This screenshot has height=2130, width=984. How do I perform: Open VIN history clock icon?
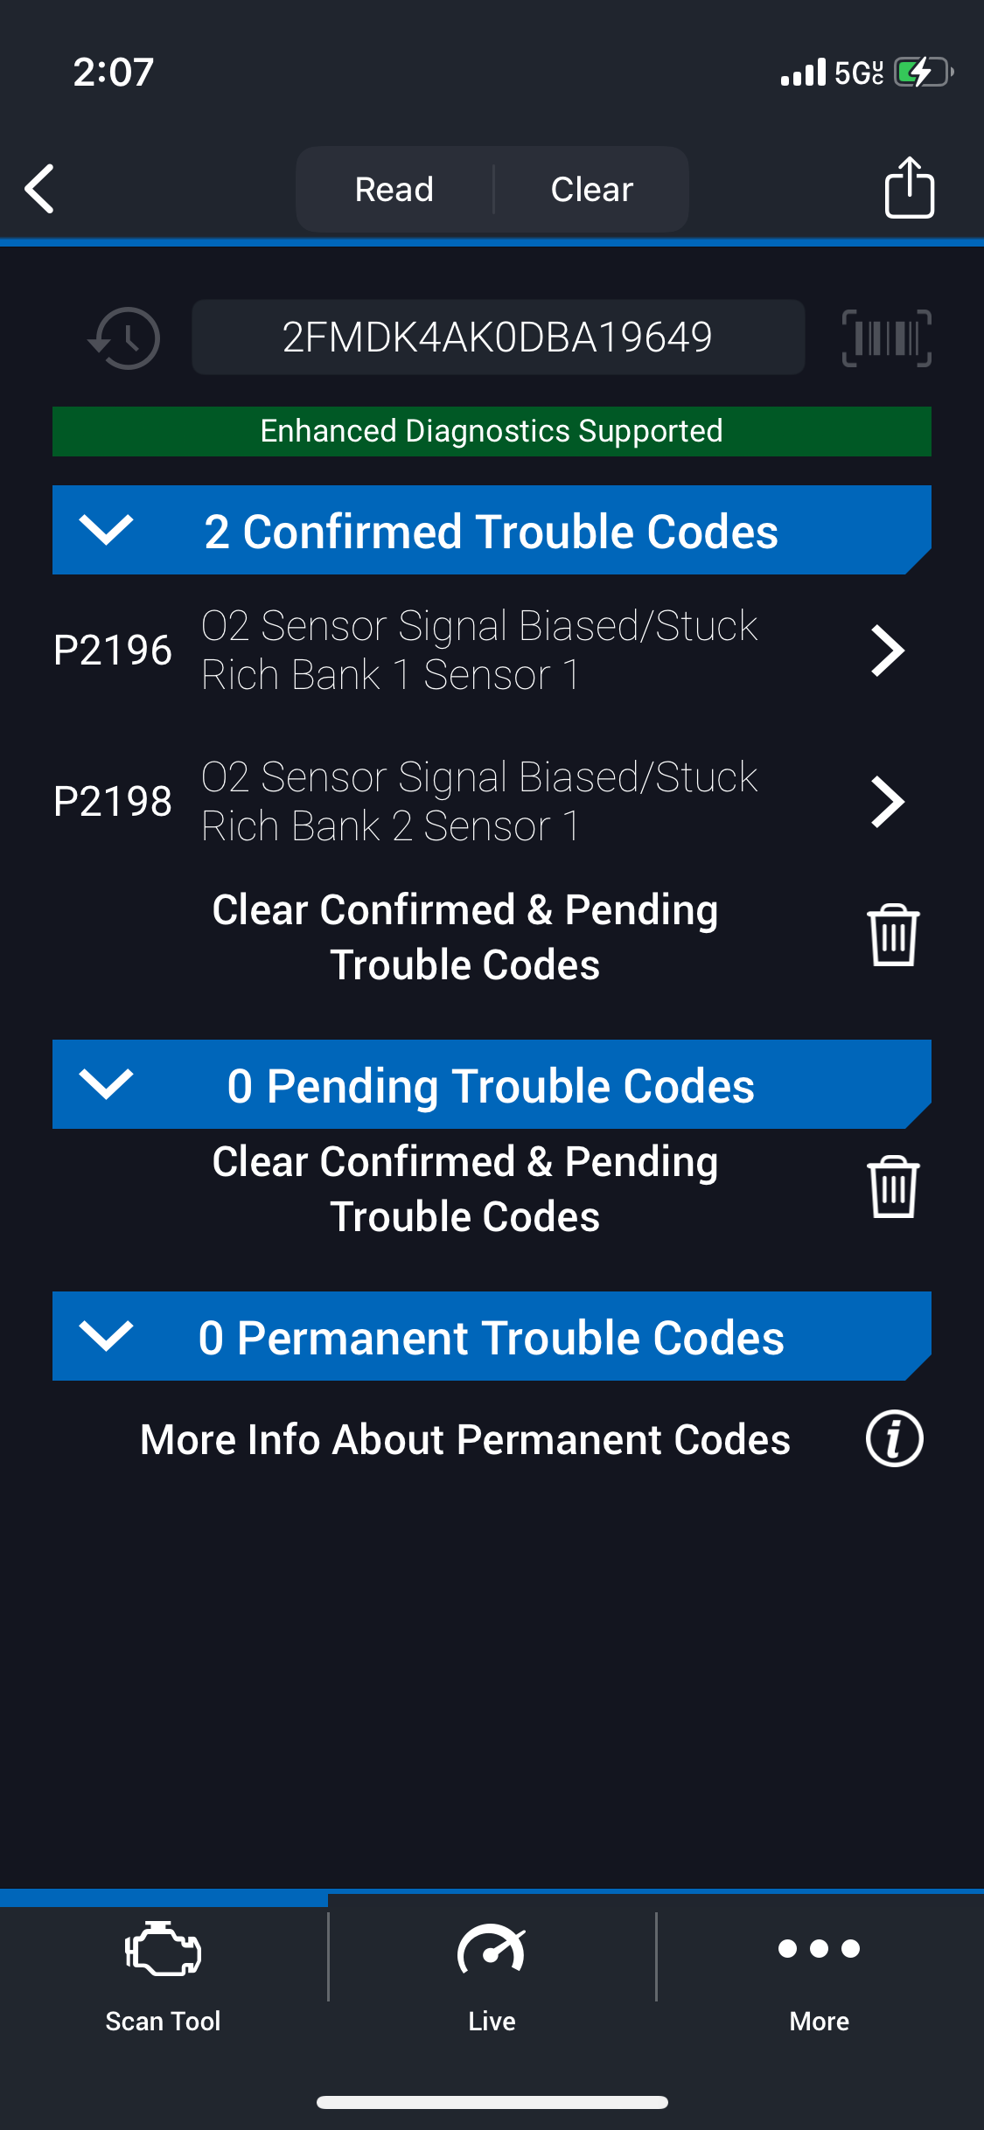tap(125, 338)
